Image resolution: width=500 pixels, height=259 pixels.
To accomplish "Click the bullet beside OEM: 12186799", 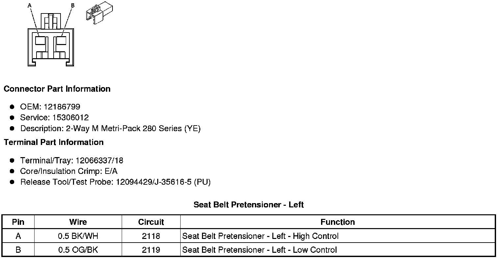I will 12,107.
